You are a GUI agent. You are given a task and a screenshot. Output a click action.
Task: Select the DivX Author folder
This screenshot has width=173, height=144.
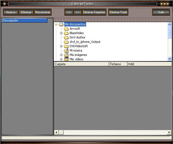tap(78, 37)
